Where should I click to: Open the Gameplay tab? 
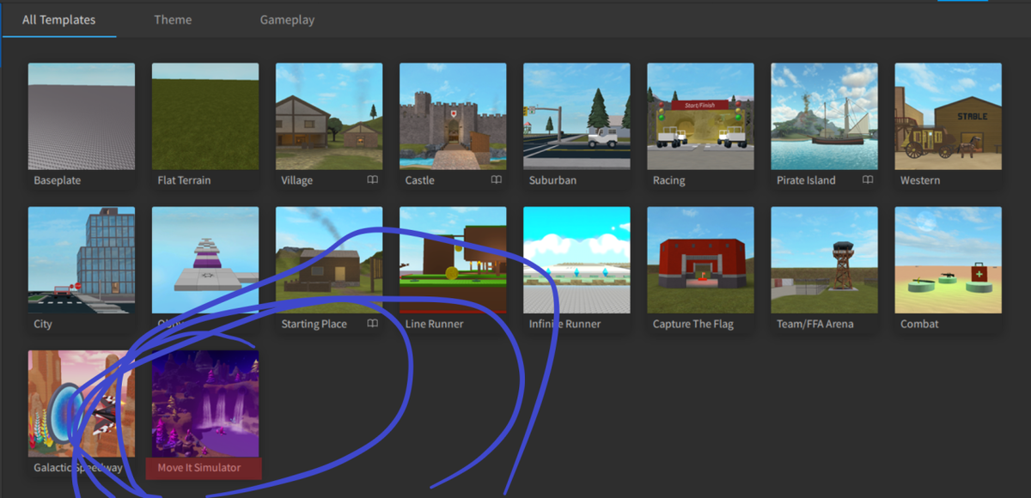tap(287, 20)
